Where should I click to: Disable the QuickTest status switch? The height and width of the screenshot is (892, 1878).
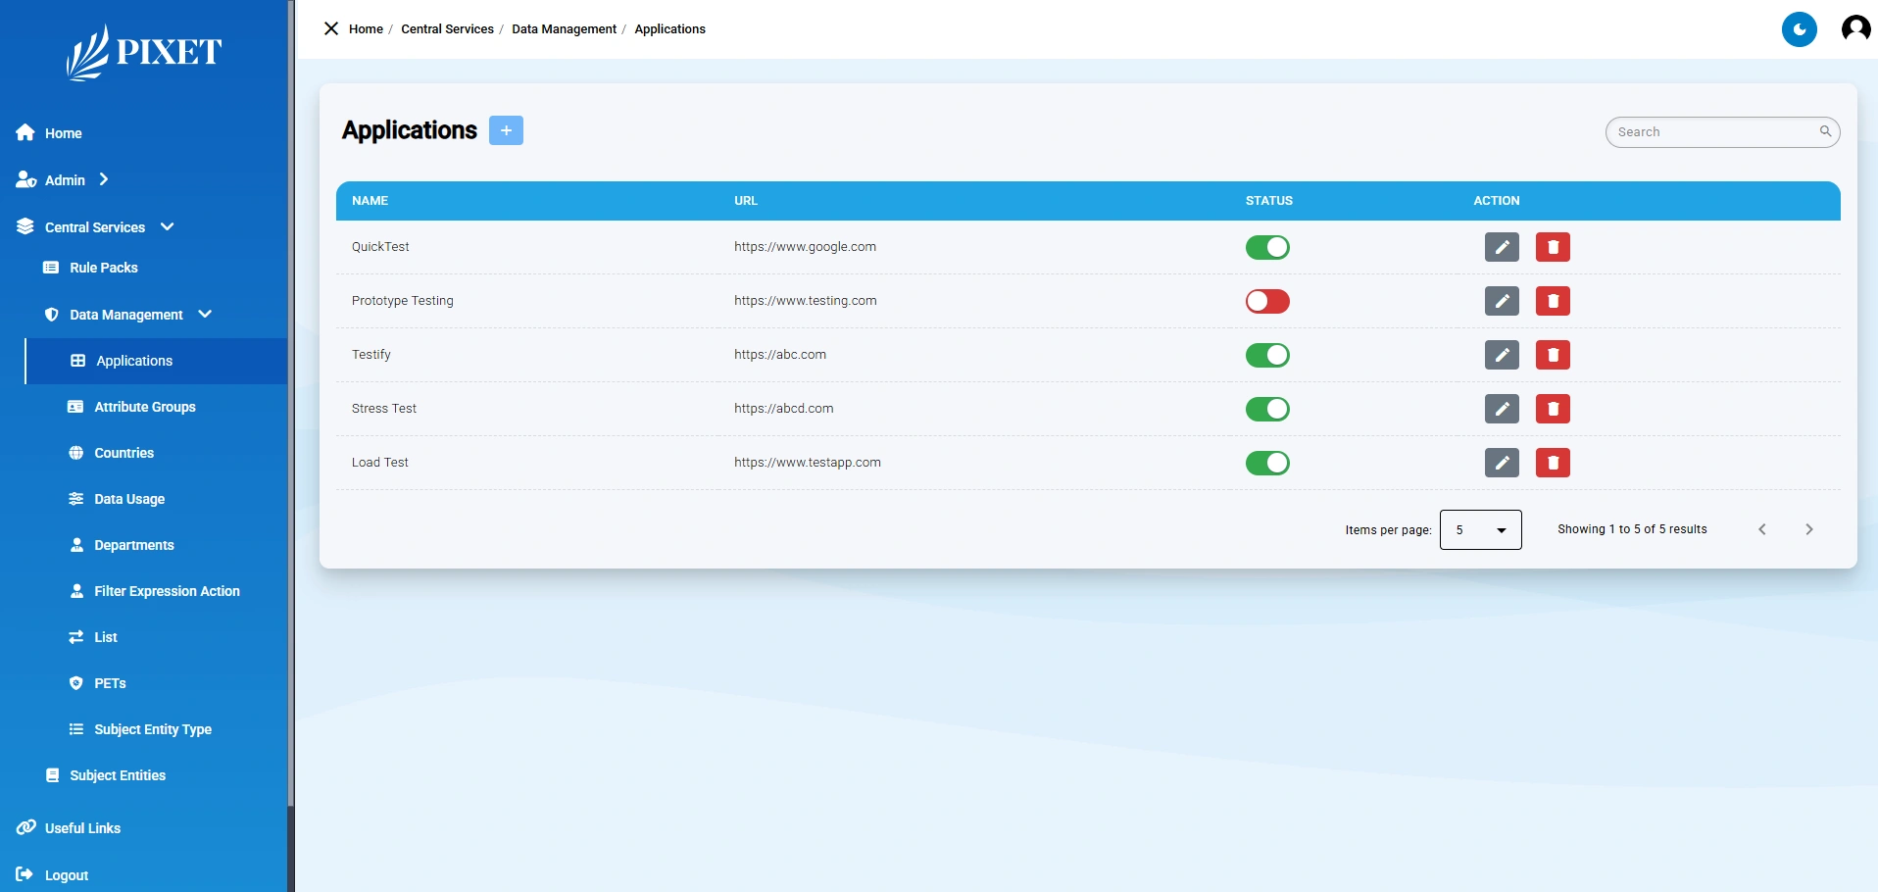click(1267, 247)
